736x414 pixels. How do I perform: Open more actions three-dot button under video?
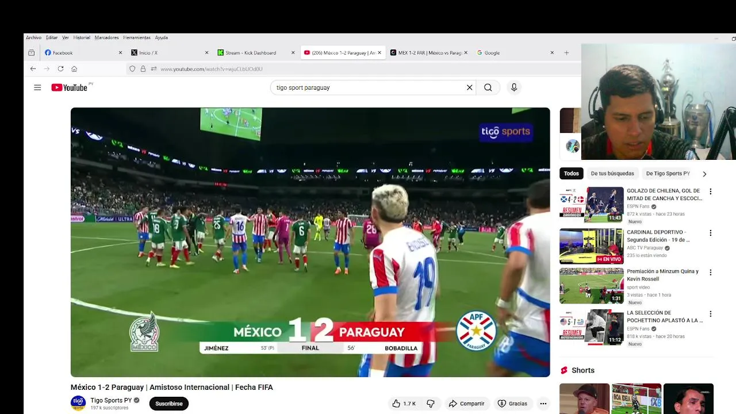tap(543, 404)
